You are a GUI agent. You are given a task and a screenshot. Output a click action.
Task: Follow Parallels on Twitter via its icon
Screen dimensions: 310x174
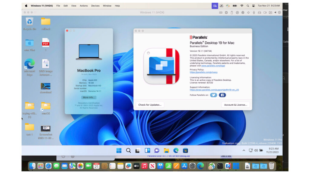(x=213, y=95)
